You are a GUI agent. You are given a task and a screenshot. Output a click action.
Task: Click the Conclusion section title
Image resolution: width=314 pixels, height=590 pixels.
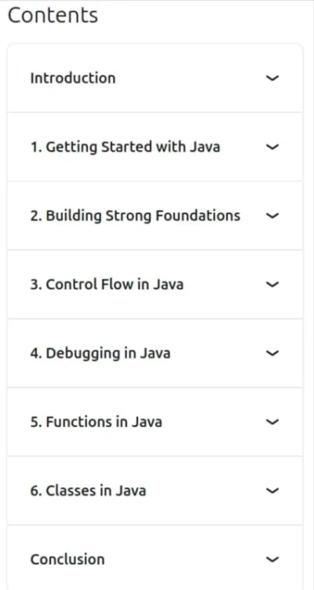(x=68, y=559)
